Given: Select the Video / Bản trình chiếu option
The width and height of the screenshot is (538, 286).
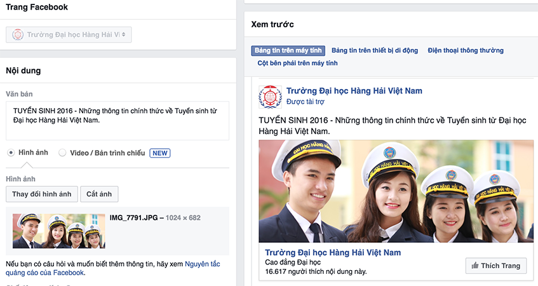Looking at the screenshot, I should [x=62, y=153].
